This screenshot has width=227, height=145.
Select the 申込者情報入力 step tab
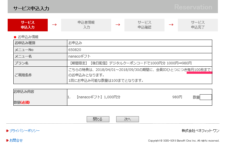[x=86, y=25]
